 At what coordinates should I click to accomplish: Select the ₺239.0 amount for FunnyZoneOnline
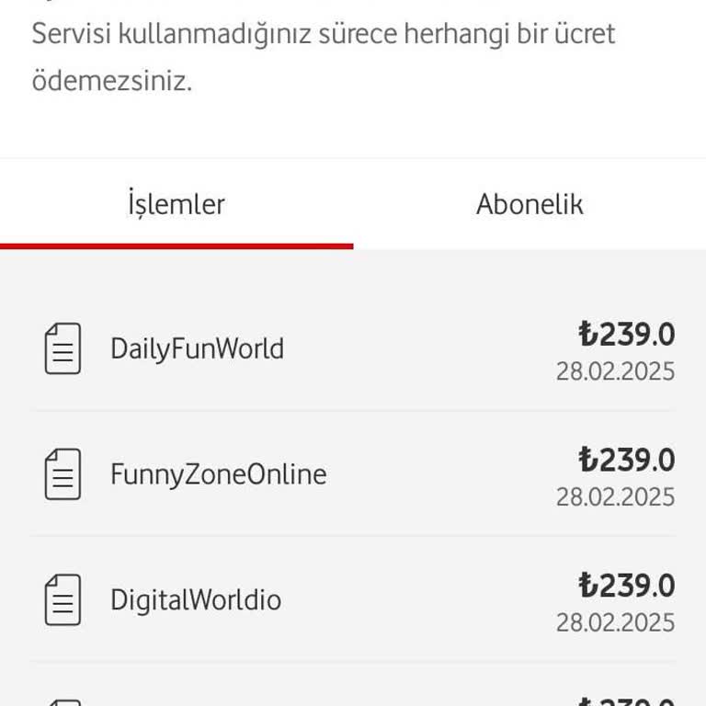(626, 461)
